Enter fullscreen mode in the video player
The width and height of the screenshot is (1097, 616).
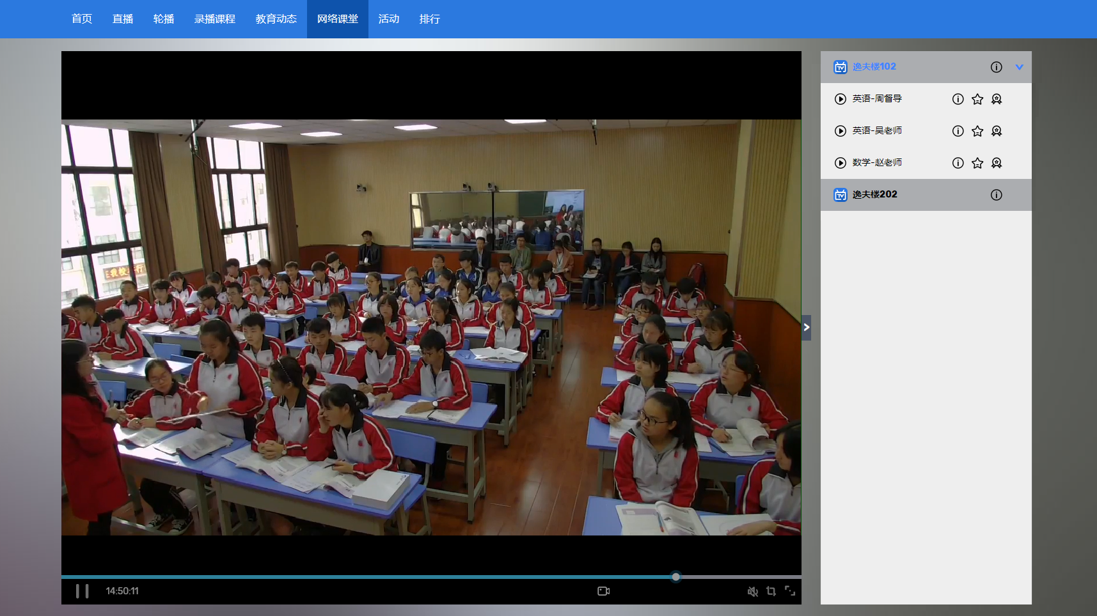click(790, 591)
